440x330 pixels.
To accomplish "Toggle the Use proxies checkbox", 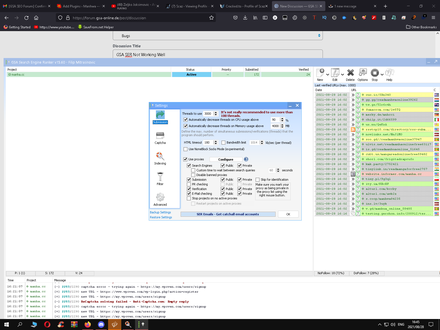I will point(185,159).
